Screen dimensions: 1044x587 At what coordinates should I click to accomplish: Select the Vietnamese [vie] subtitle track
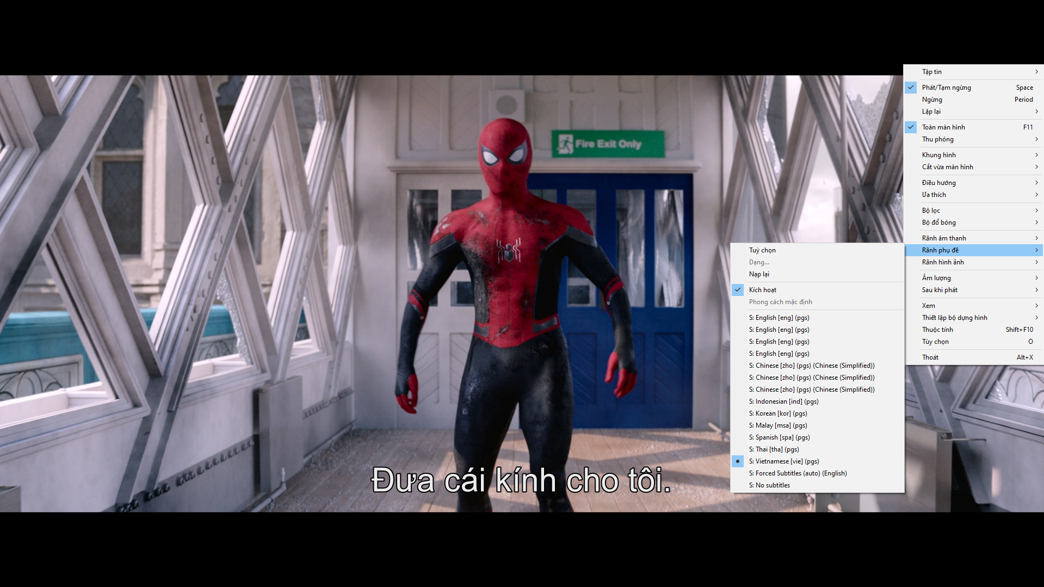817,461
